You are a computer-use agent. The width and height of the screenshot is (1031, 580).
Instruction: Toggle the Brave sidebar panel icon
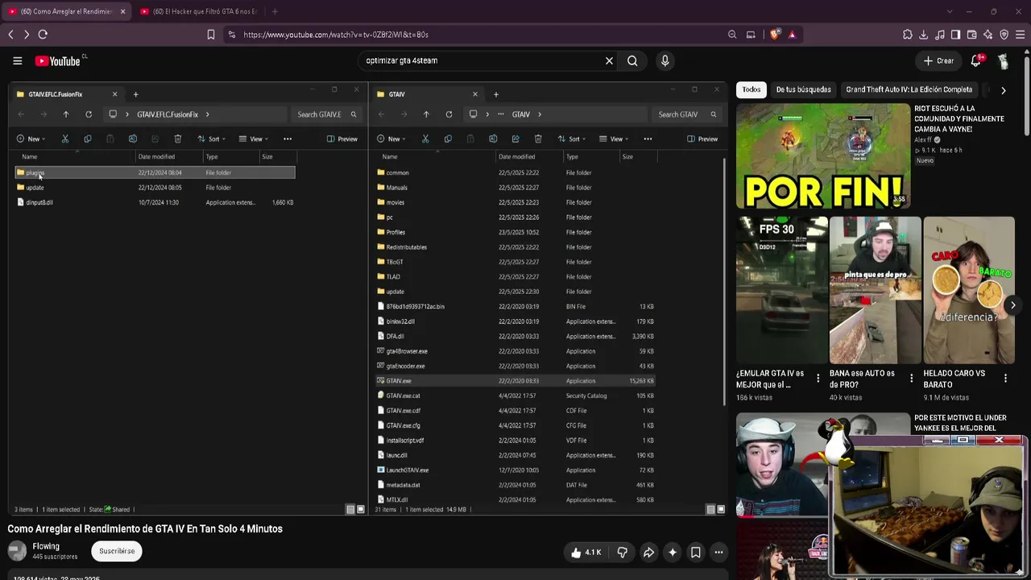(956, 35)
